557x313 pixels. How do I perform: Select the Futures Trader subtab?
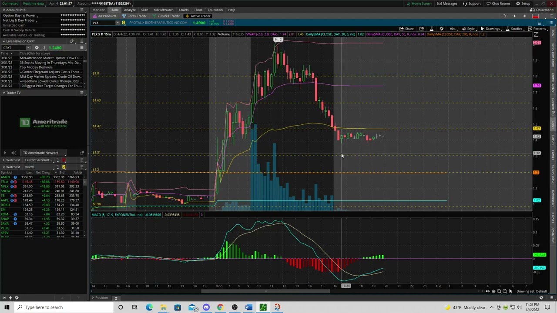click(166, 16)
